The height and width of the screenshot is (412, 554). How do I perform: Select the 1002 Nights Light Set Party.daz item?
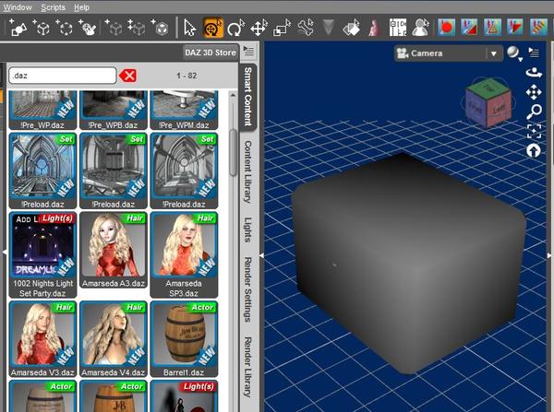coord(42,254)
